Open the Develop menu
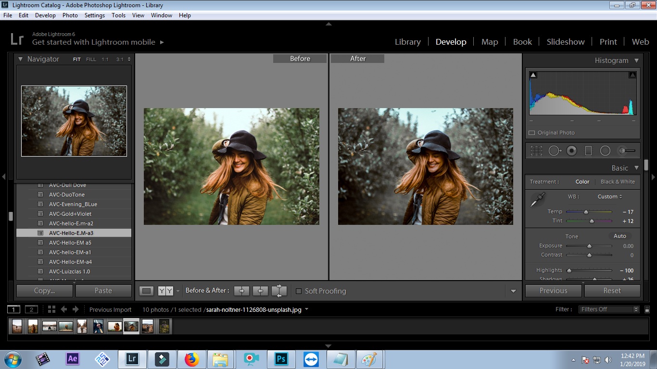The height and width of the screenshot is (369, 657). pos(45,15)
